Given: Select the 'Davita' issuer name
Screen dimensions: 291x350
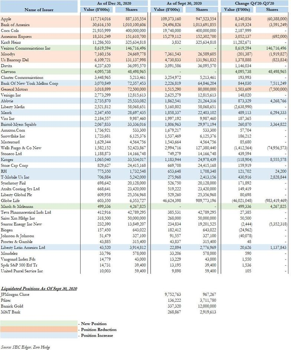Looking at the screenshot, I should [6, 66].
